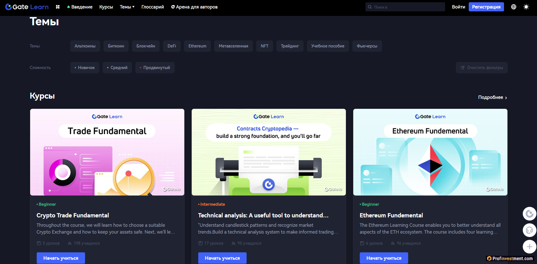Filter by Альткоины topic
This screenshot has width=537, height=264.
pos(85,46)
